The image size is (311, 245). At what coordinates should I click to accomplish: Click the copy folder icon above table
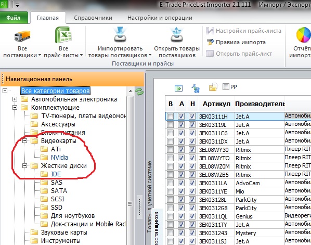[x=213, y=87]
